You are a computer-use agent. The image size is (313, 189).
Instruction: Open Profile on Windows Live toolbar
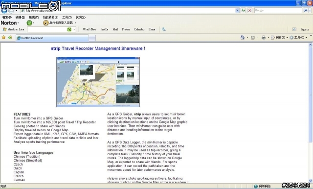(104, 29)
